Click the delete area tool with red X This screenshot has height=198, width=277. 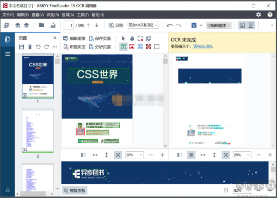[140, 38]
